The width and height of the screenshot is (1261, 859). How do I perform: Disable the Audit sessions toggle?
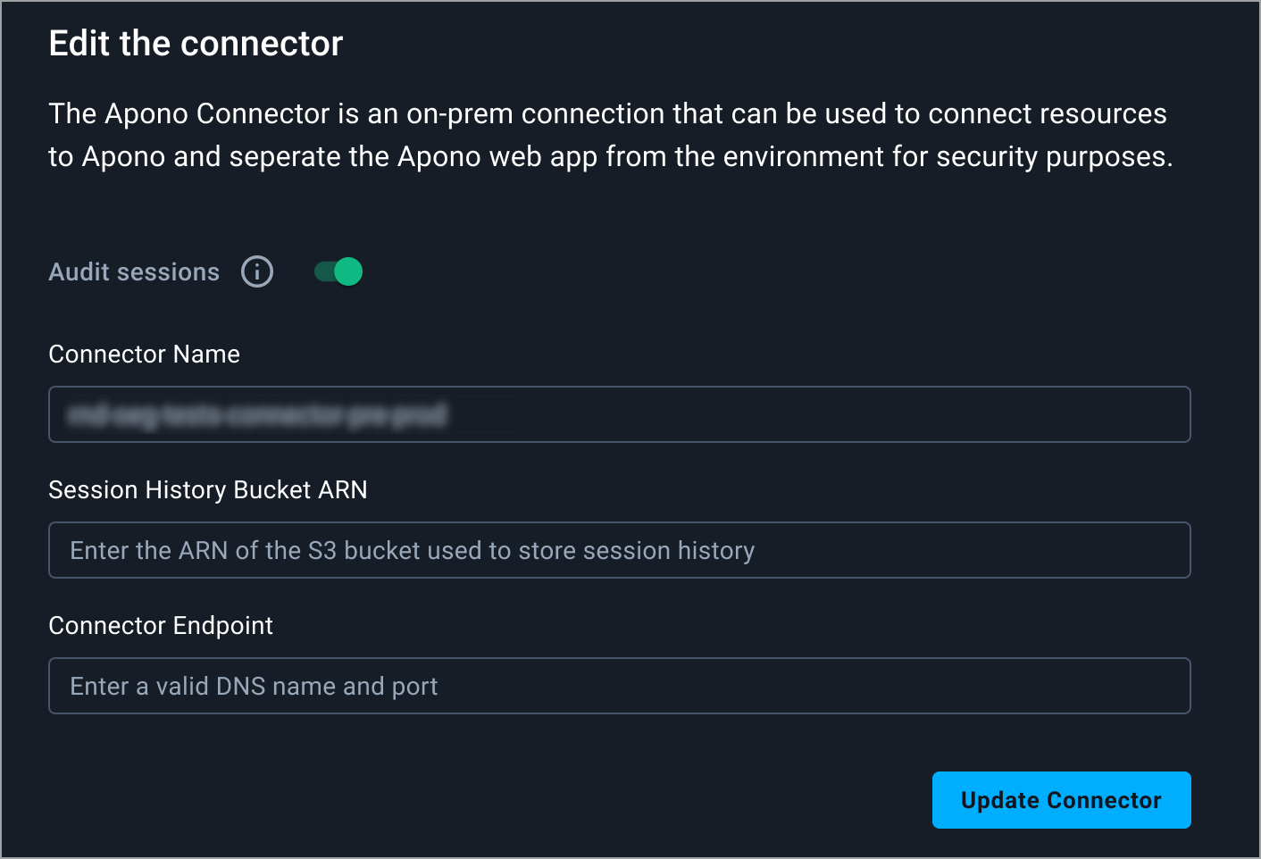click(x=338, y=271)
